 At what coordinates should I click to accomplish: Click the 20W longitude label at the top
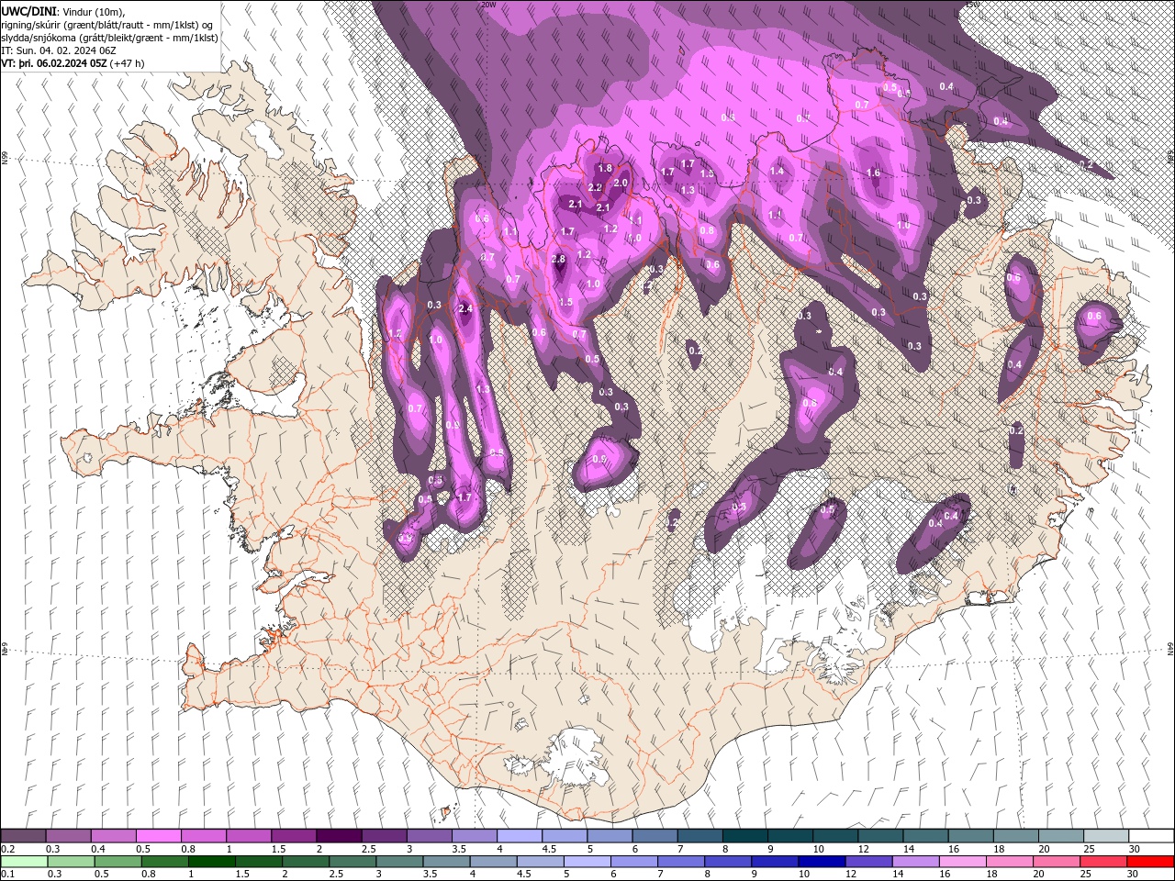click(x=488, y=5)
